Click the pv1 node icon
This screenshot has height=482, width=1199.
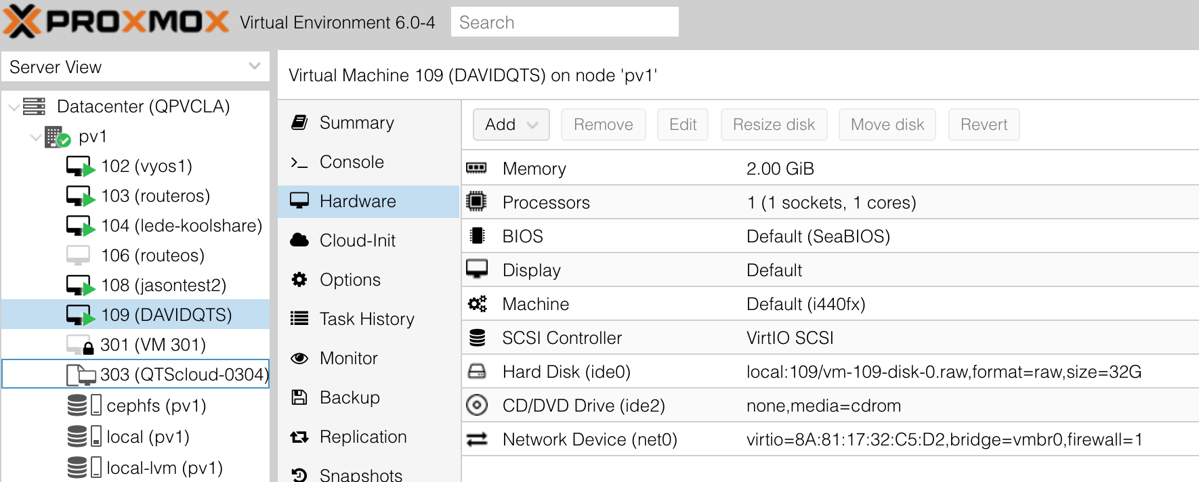point(58,137)
